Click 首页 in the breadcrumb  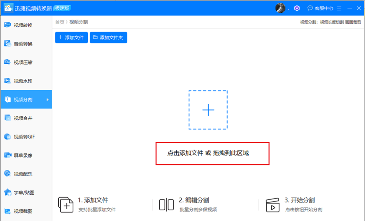60,22
